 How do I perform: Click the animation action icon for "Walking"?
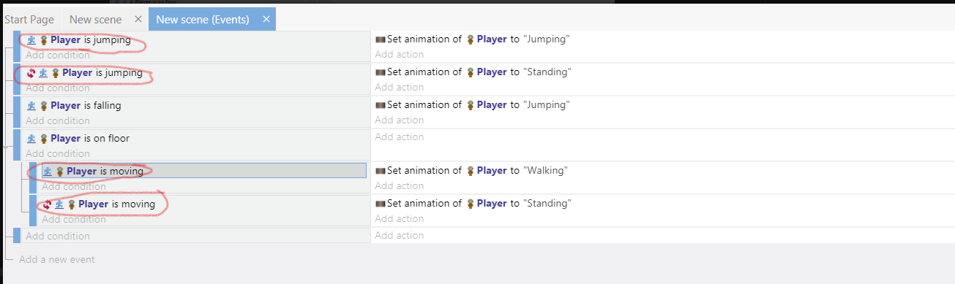click(x=380, y=171)
